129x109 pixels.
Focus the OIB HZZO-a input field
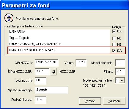coord(47,63)
